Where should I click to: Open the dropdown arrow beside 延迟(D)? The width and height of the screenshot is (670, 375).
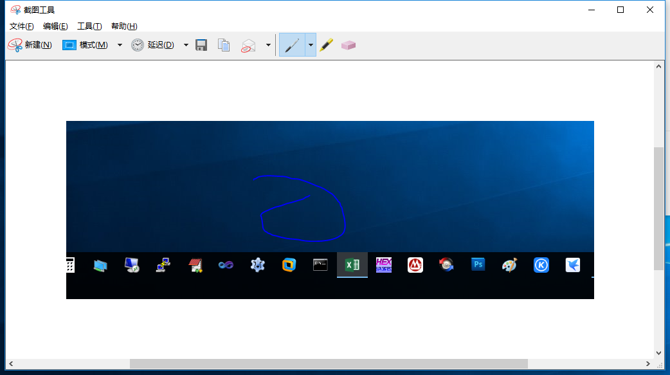click(x=186, y=45)
